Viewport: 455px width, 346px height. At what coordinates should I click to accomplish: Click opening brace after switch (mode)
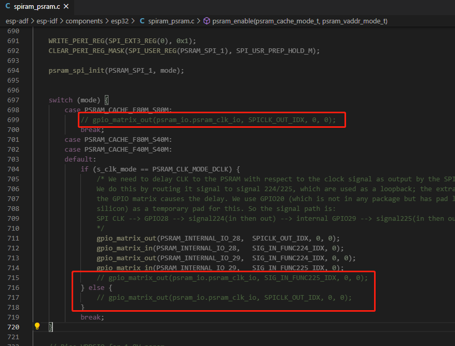tap(106, 100)
